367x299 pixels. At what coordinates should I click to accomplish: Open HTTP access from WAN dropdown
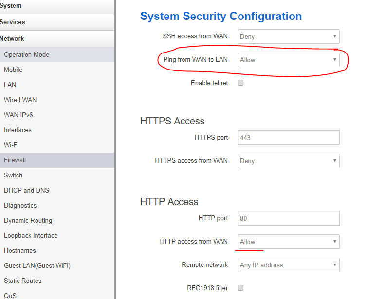click(x=288, y=242)
